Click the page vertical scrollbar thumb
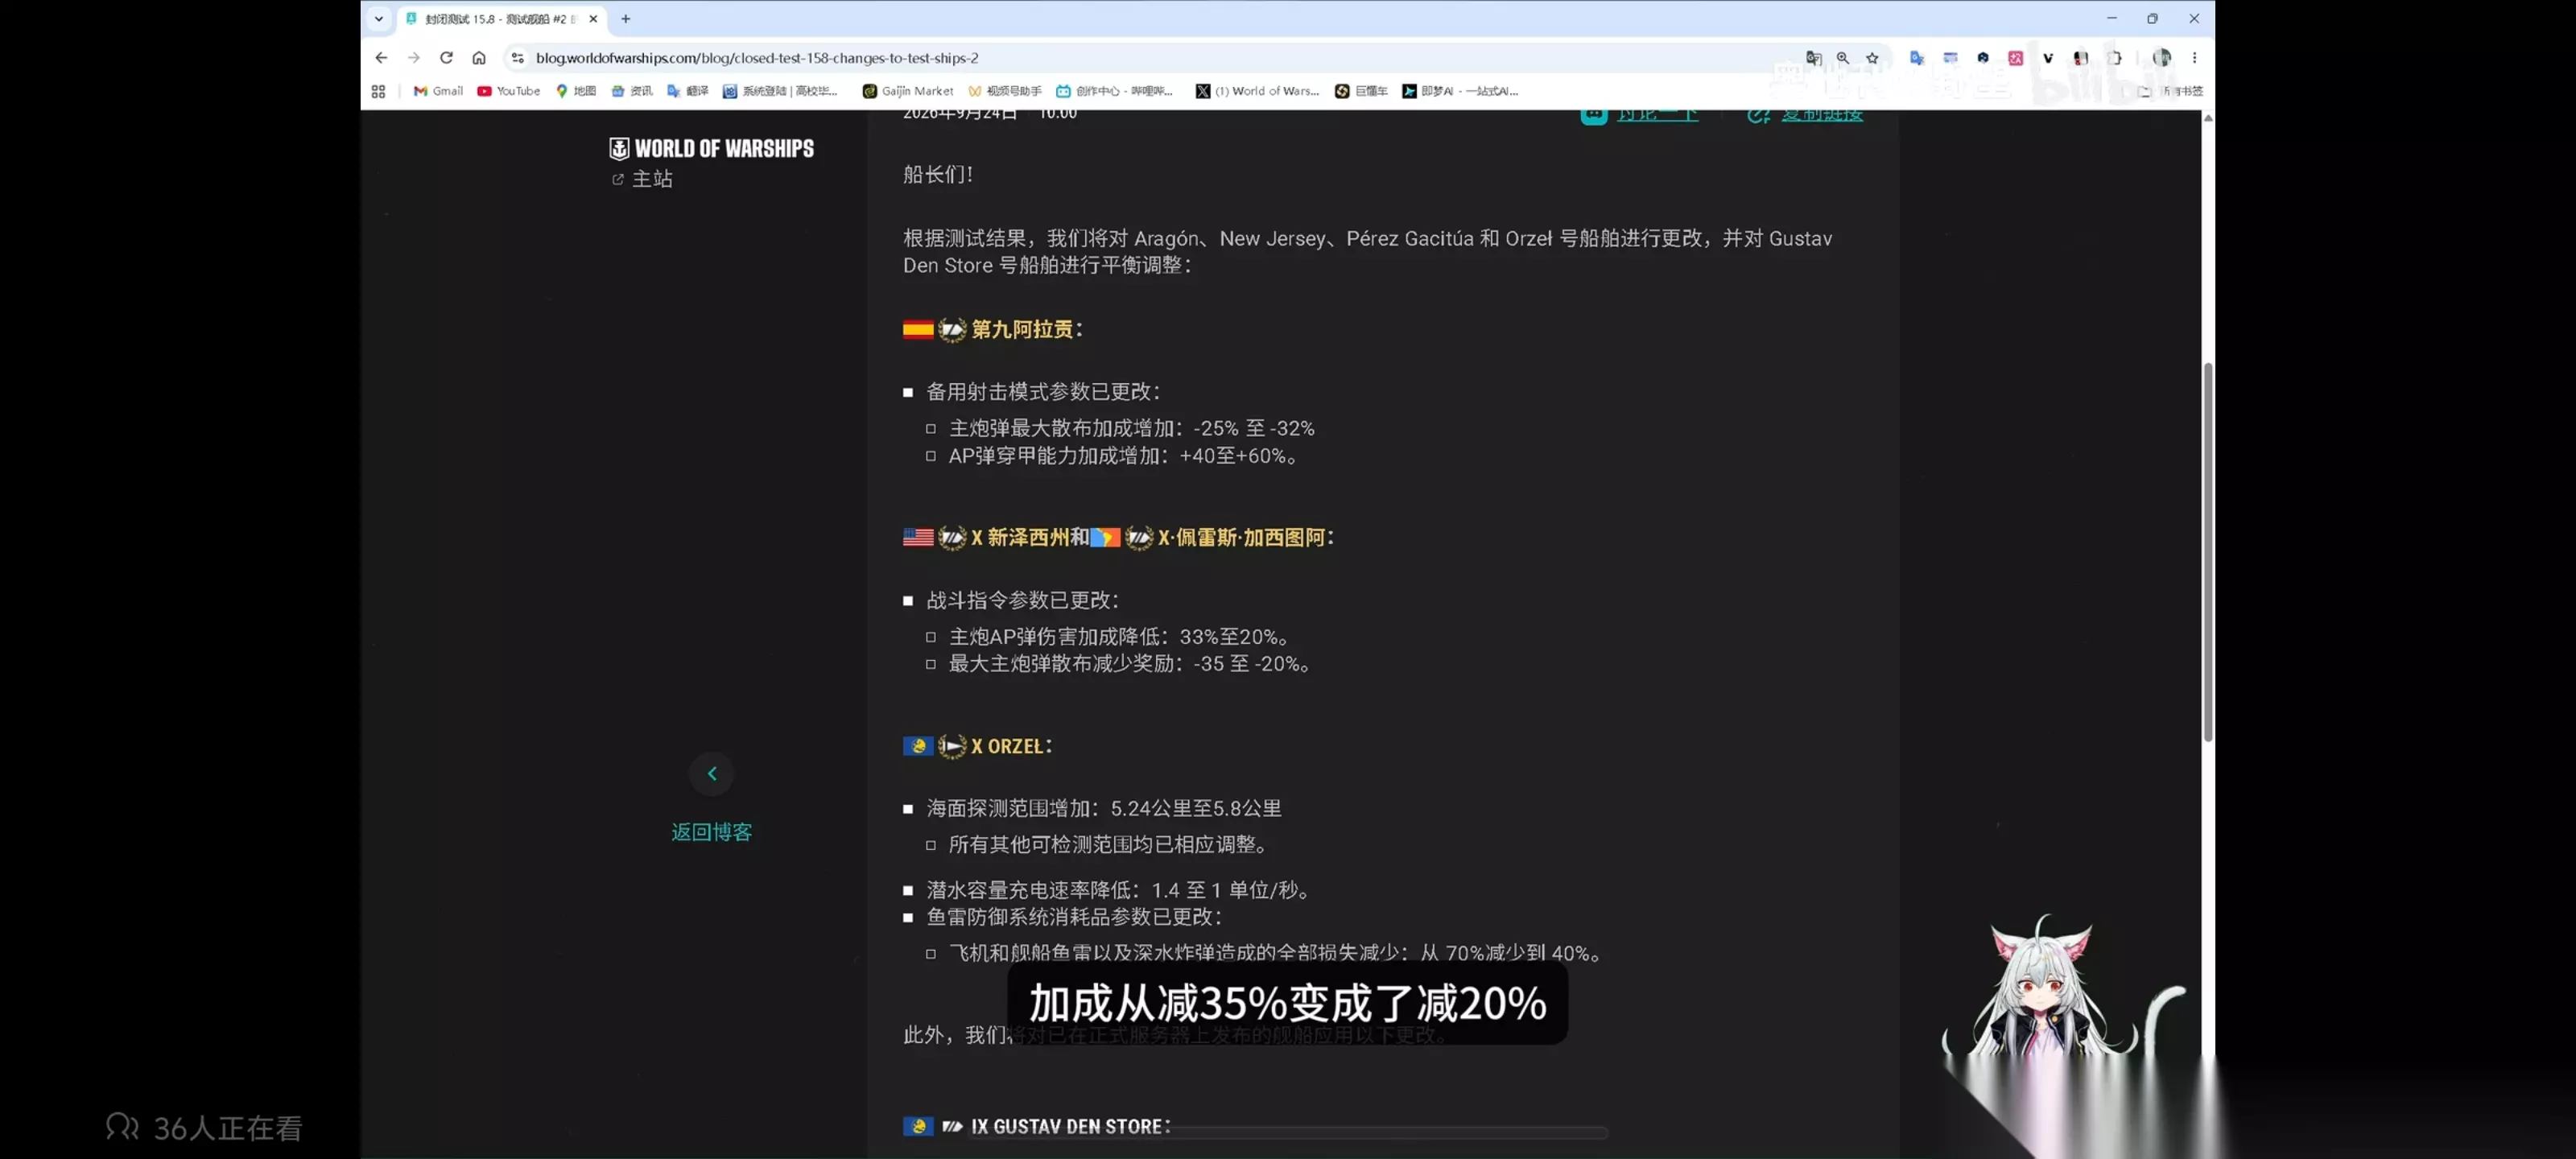Image resolution: width=2576 pixels, height=1159 pixels. [x=2208, y=552]
